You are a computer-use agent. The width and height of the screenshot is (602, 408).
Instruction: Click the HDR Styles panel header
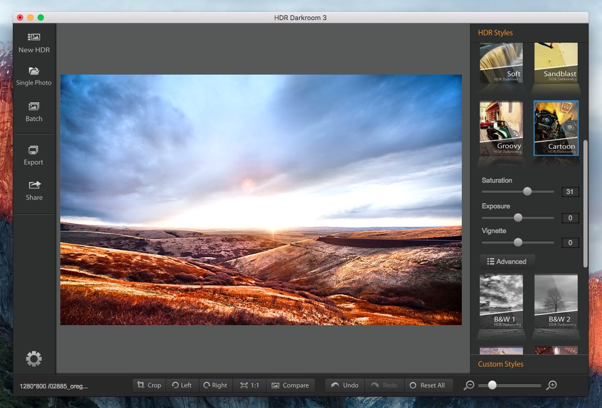[x=495, y=33]
